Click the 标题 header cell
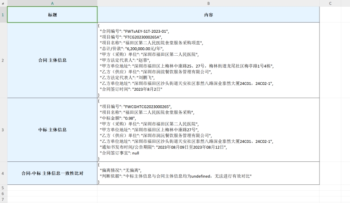This screenshot has height=203, width=350. pos(52,15)
